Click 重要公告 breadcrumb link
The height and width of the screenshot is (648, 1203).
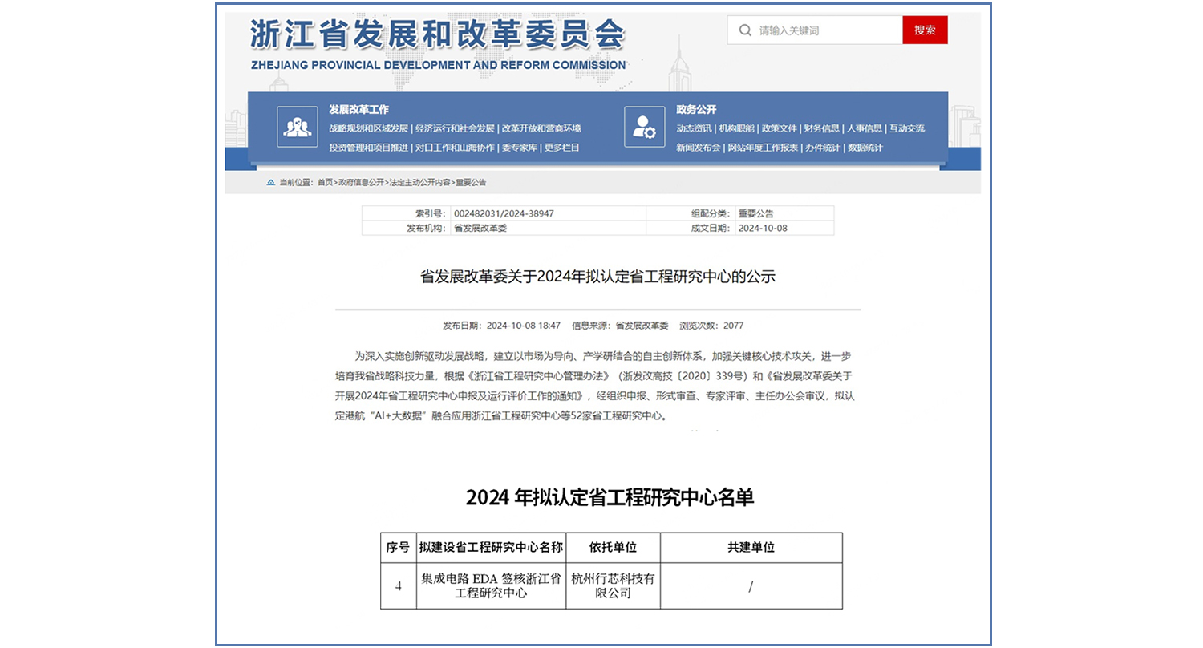[x=471, y=183]
